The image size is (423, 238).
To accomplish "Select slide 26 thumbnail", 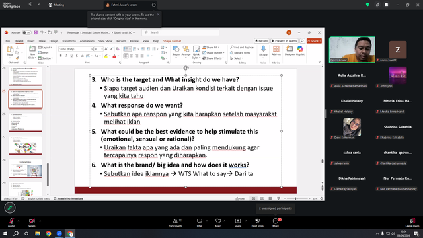I will (25, 122).
